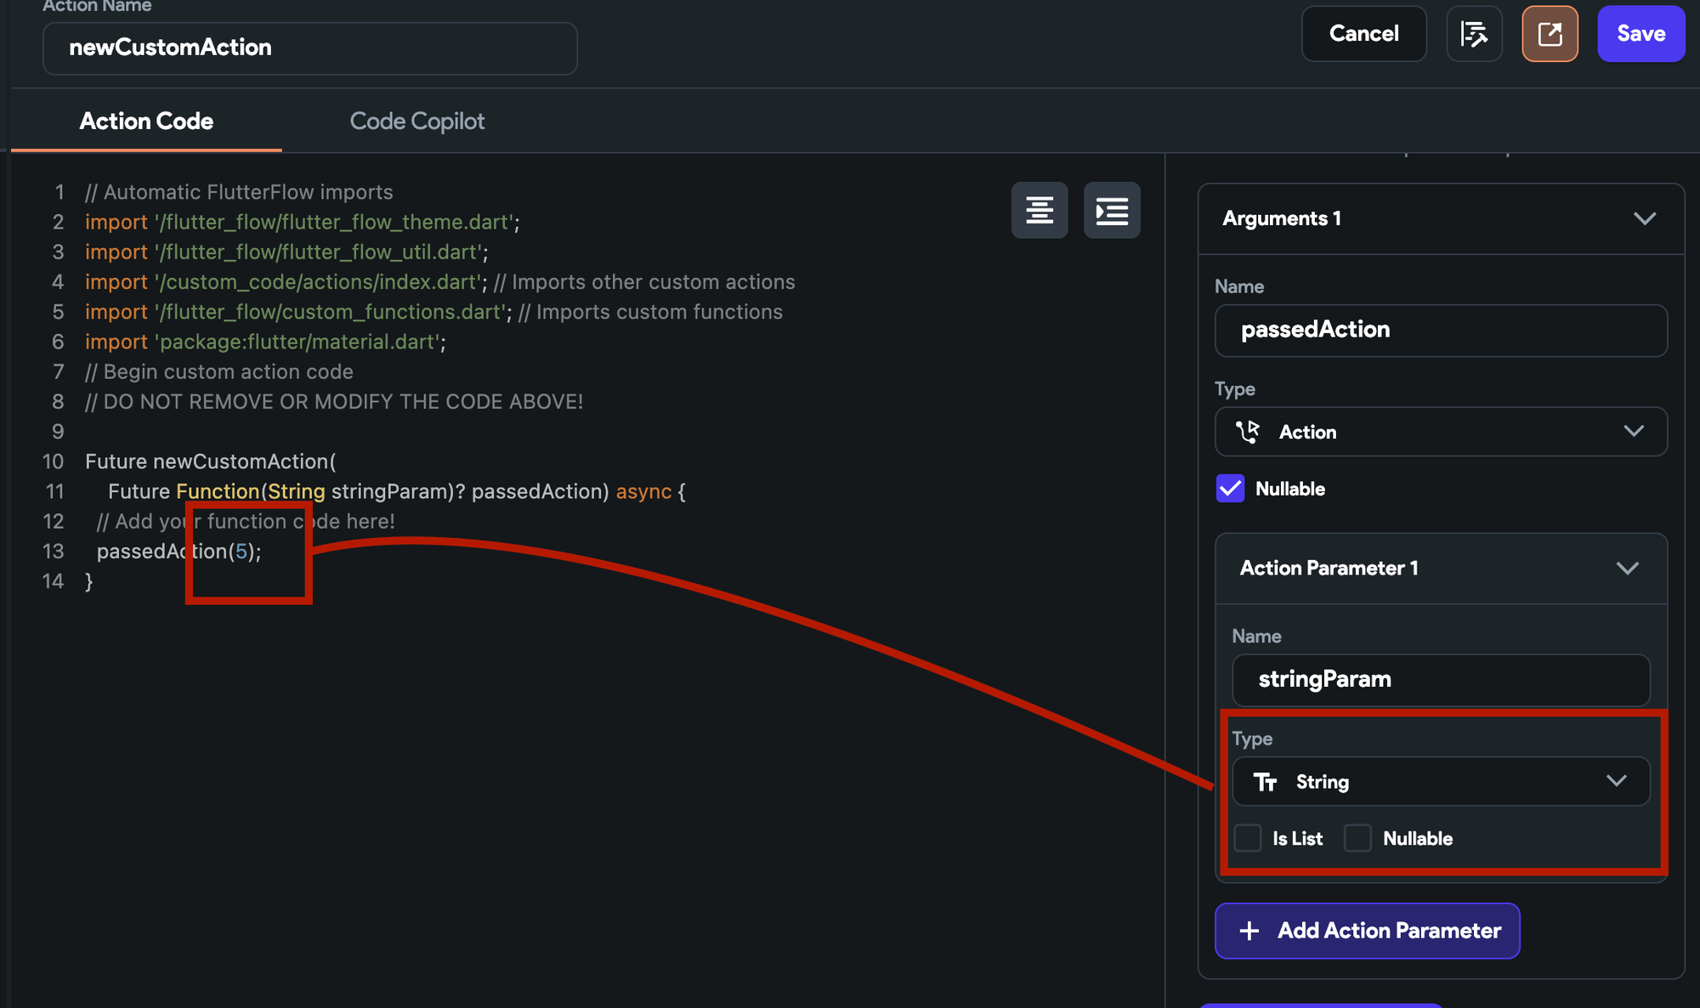This screenshot has height=1008, width=1700.
Task: Click the custom_functions.dart import line
Action: coord(433,312)
